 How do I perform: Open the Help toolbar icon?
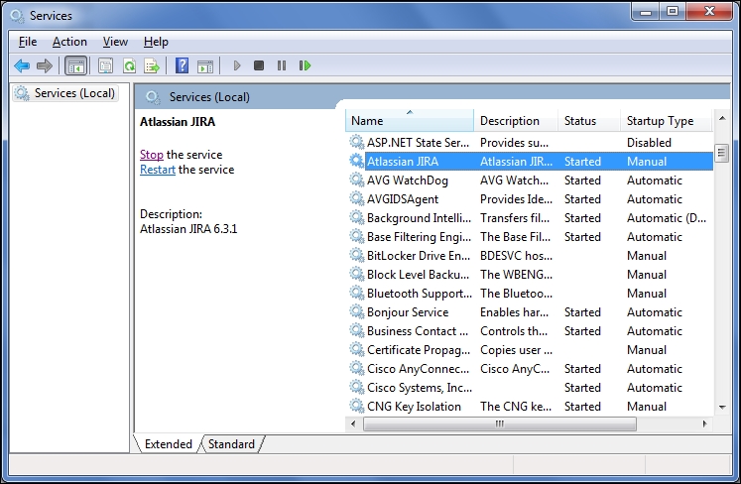182,65
